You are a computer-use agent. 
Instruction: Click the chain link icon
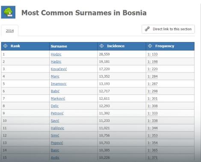[147, 29]
